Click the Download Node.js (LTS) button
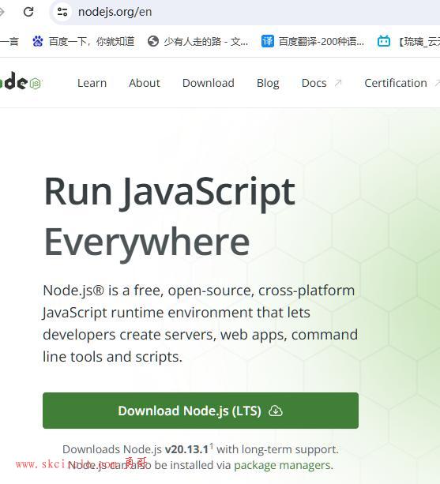The image size is (440, 484). pos(201,411)
